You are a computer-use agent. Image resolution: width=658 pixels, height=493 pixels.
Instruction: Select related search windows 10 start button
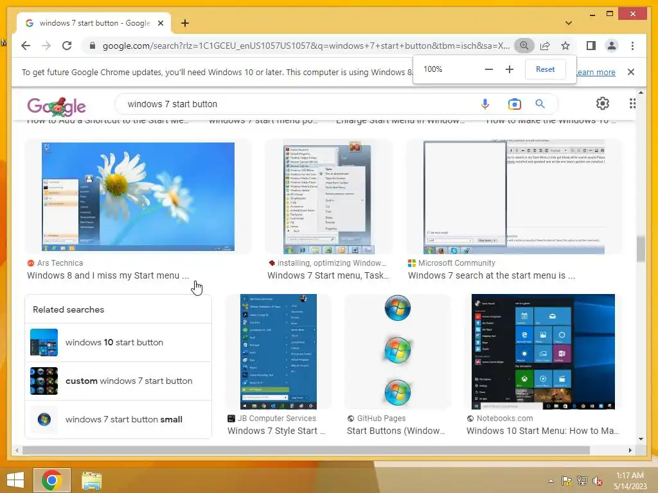[118, 343]
